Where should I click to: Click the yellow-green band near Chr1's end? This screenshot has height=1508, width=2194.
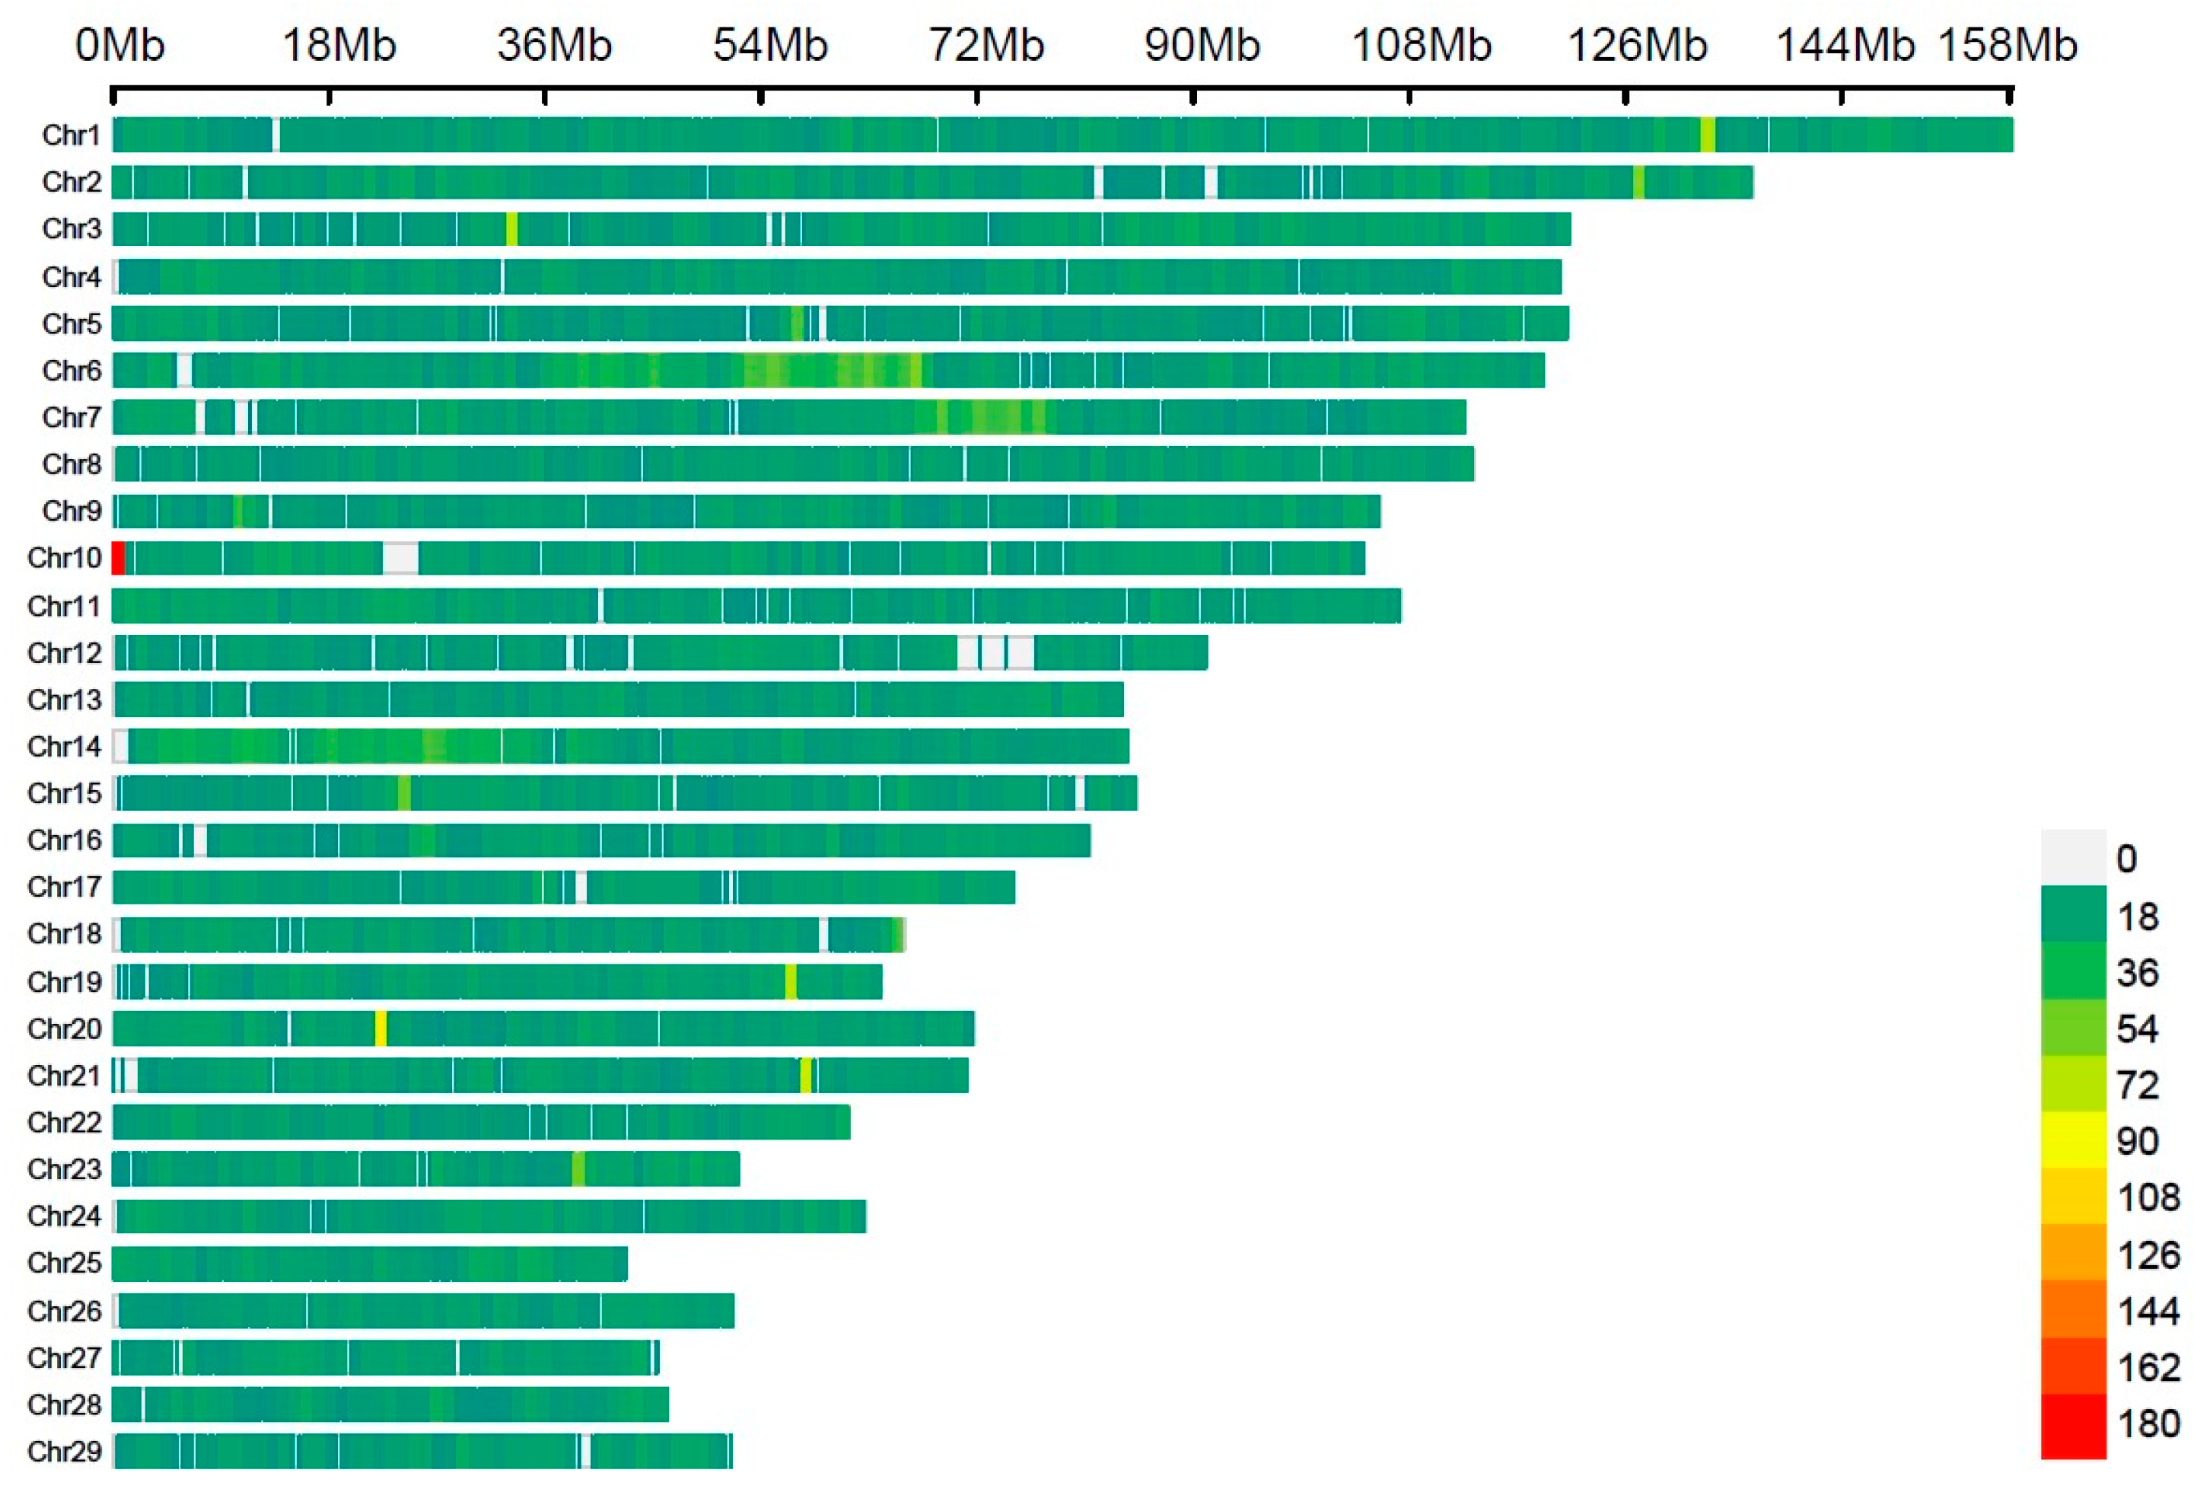click(1708, 135)
